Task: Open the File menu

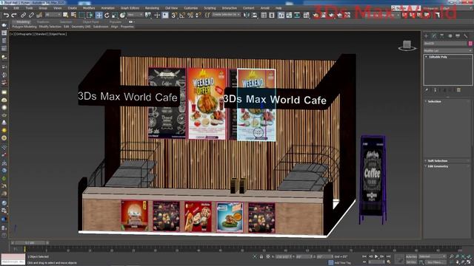Action: (5, 8)
